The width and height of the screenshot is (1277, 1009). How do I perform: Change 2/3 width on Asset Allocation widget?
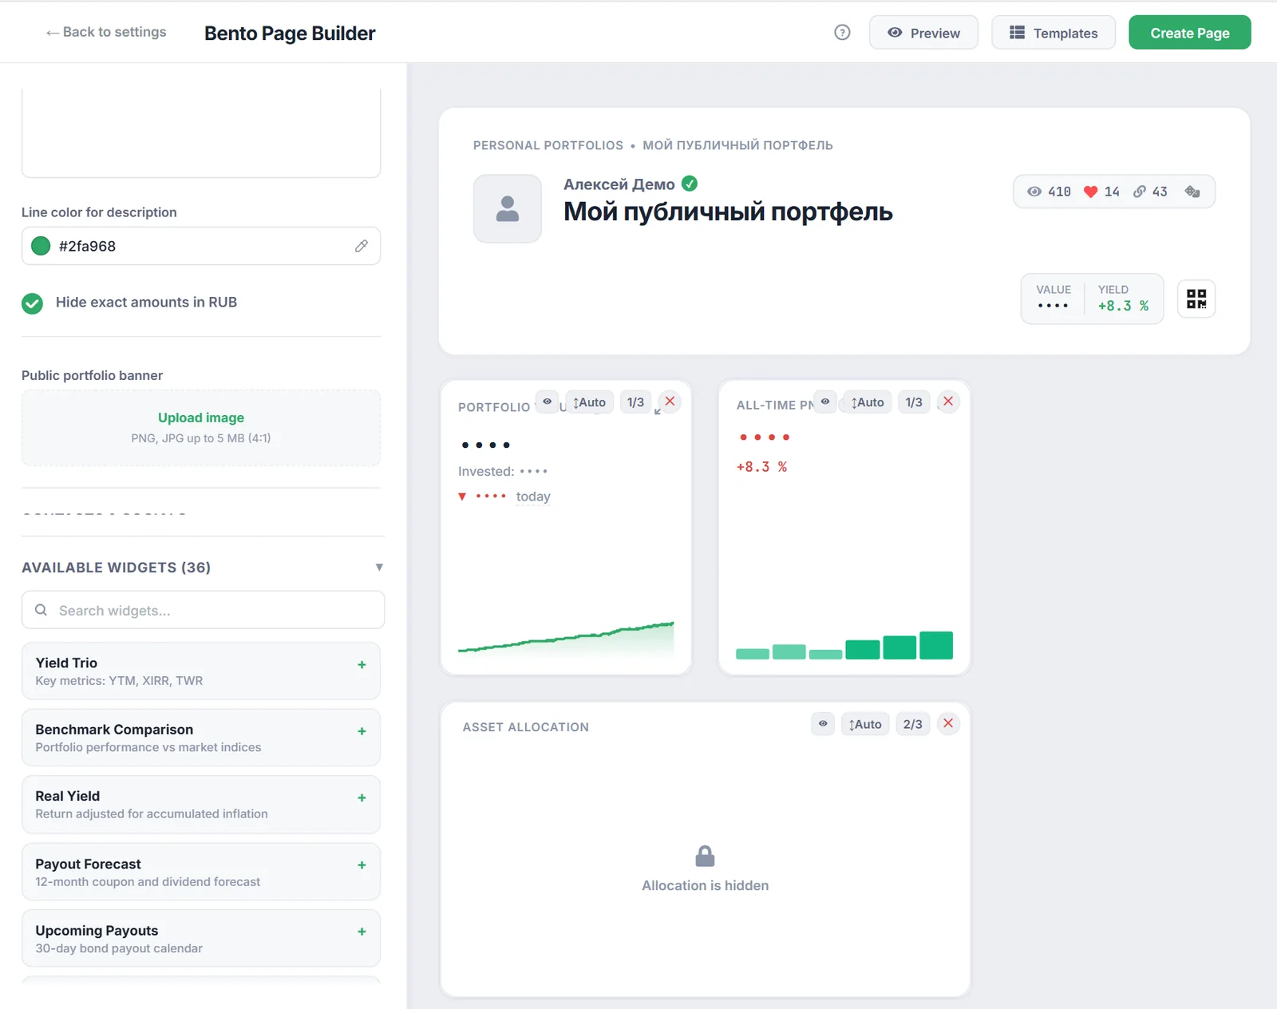coord(912,724)
